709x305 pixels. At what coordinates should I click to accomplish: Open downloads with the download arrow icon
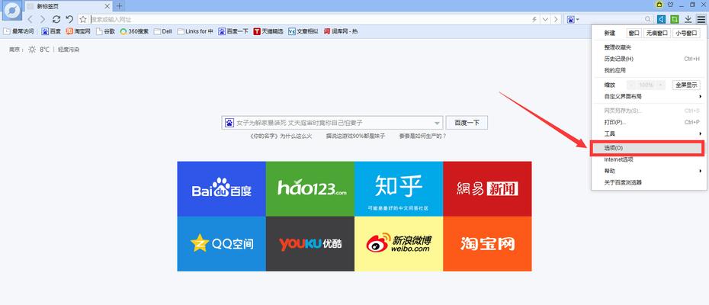tap(688, 19)
